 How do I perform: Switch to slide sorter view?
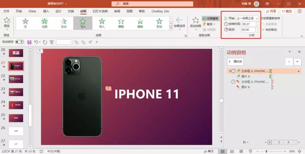click(232, 151)
